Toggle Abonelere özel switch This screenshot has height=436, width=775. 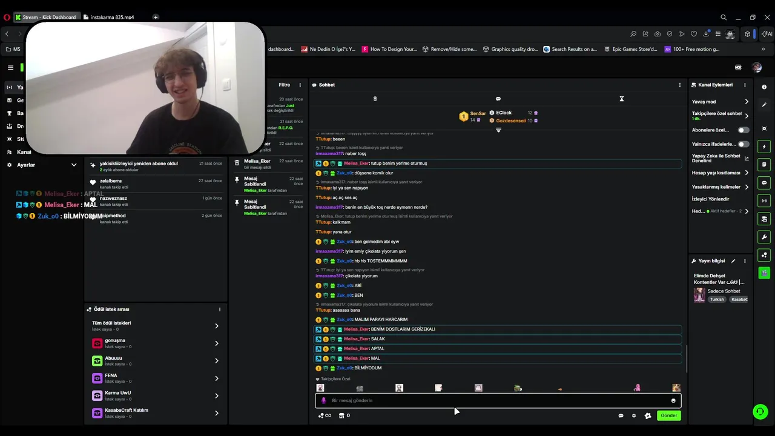743,130
